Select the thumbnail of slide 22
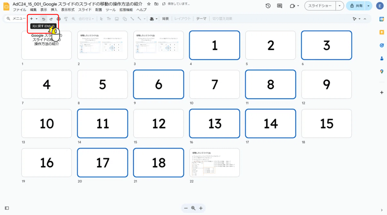387x215 pixels. point(214,163)
